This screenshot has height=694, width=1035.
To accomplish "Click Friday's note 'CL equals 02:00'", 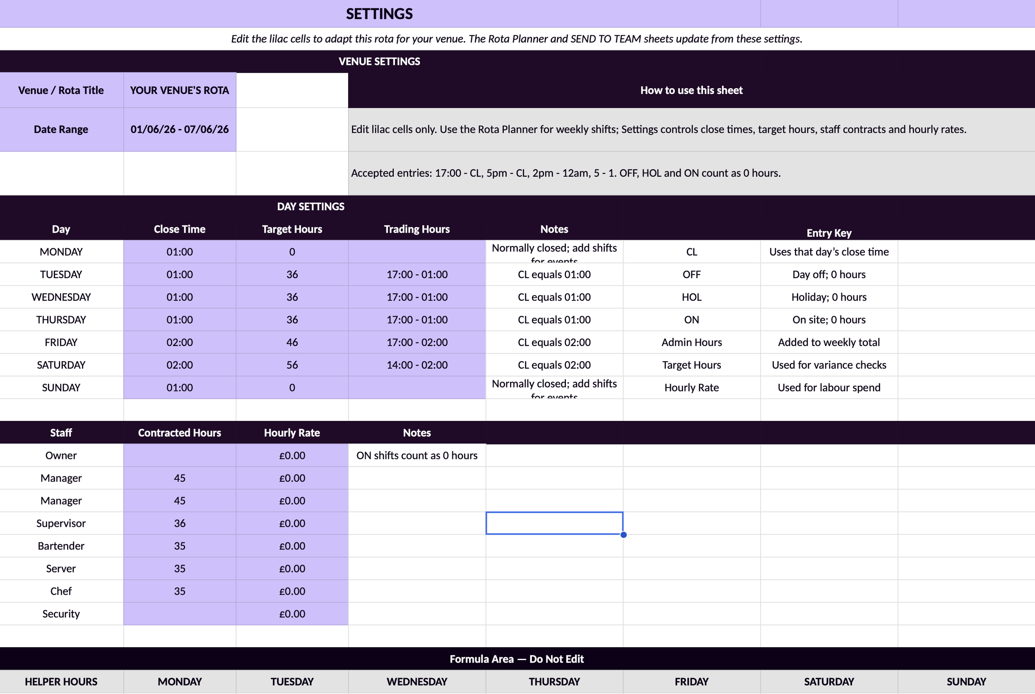I will point(554,342).
